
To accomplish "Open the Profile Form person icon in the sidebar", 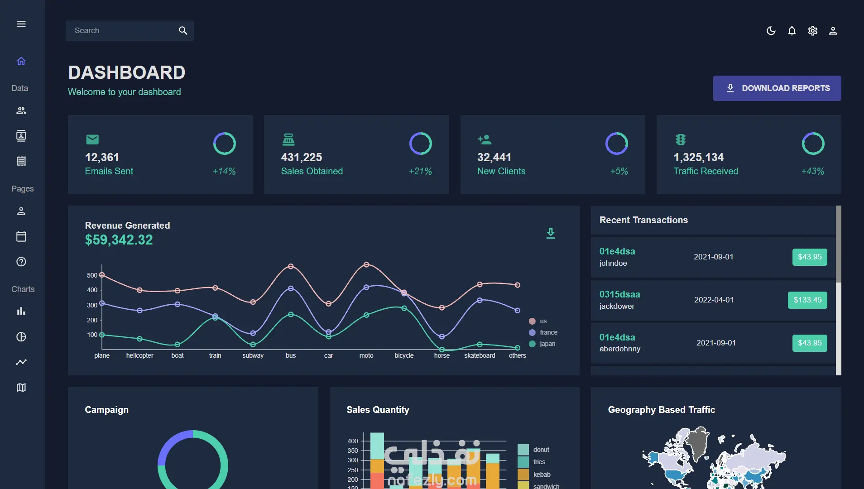I will pos(21,211).
